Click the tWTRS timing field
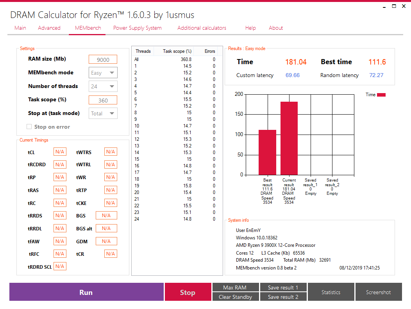 pos(111,152)
